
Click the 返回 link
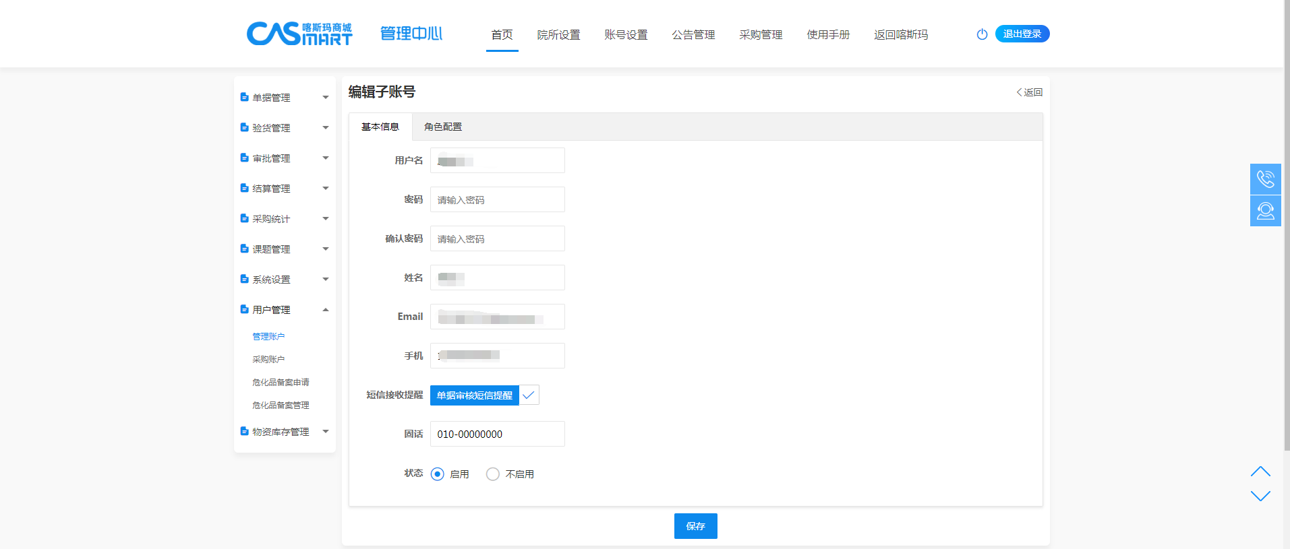click(1030, 92)
